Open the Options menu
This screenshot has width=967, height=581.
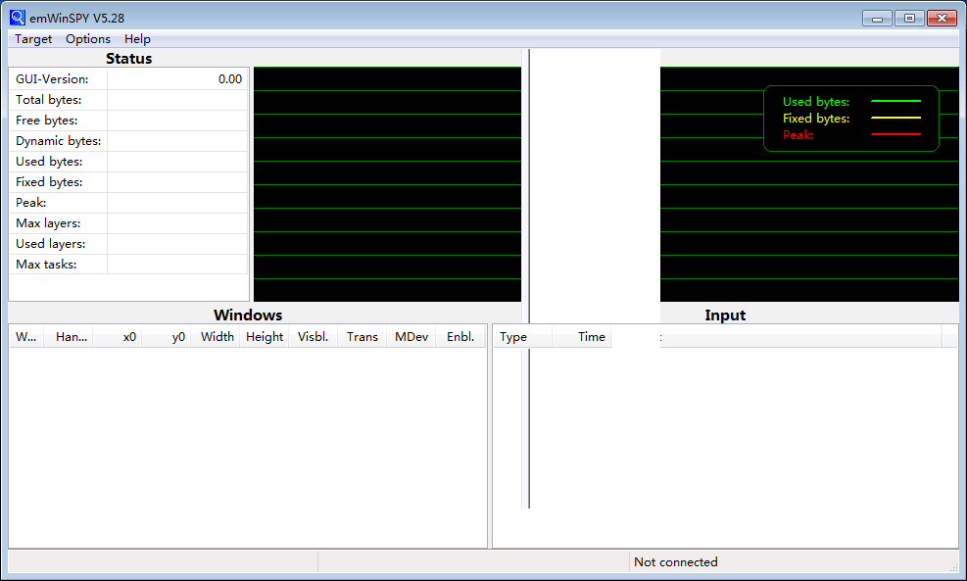tap(88, 39)
